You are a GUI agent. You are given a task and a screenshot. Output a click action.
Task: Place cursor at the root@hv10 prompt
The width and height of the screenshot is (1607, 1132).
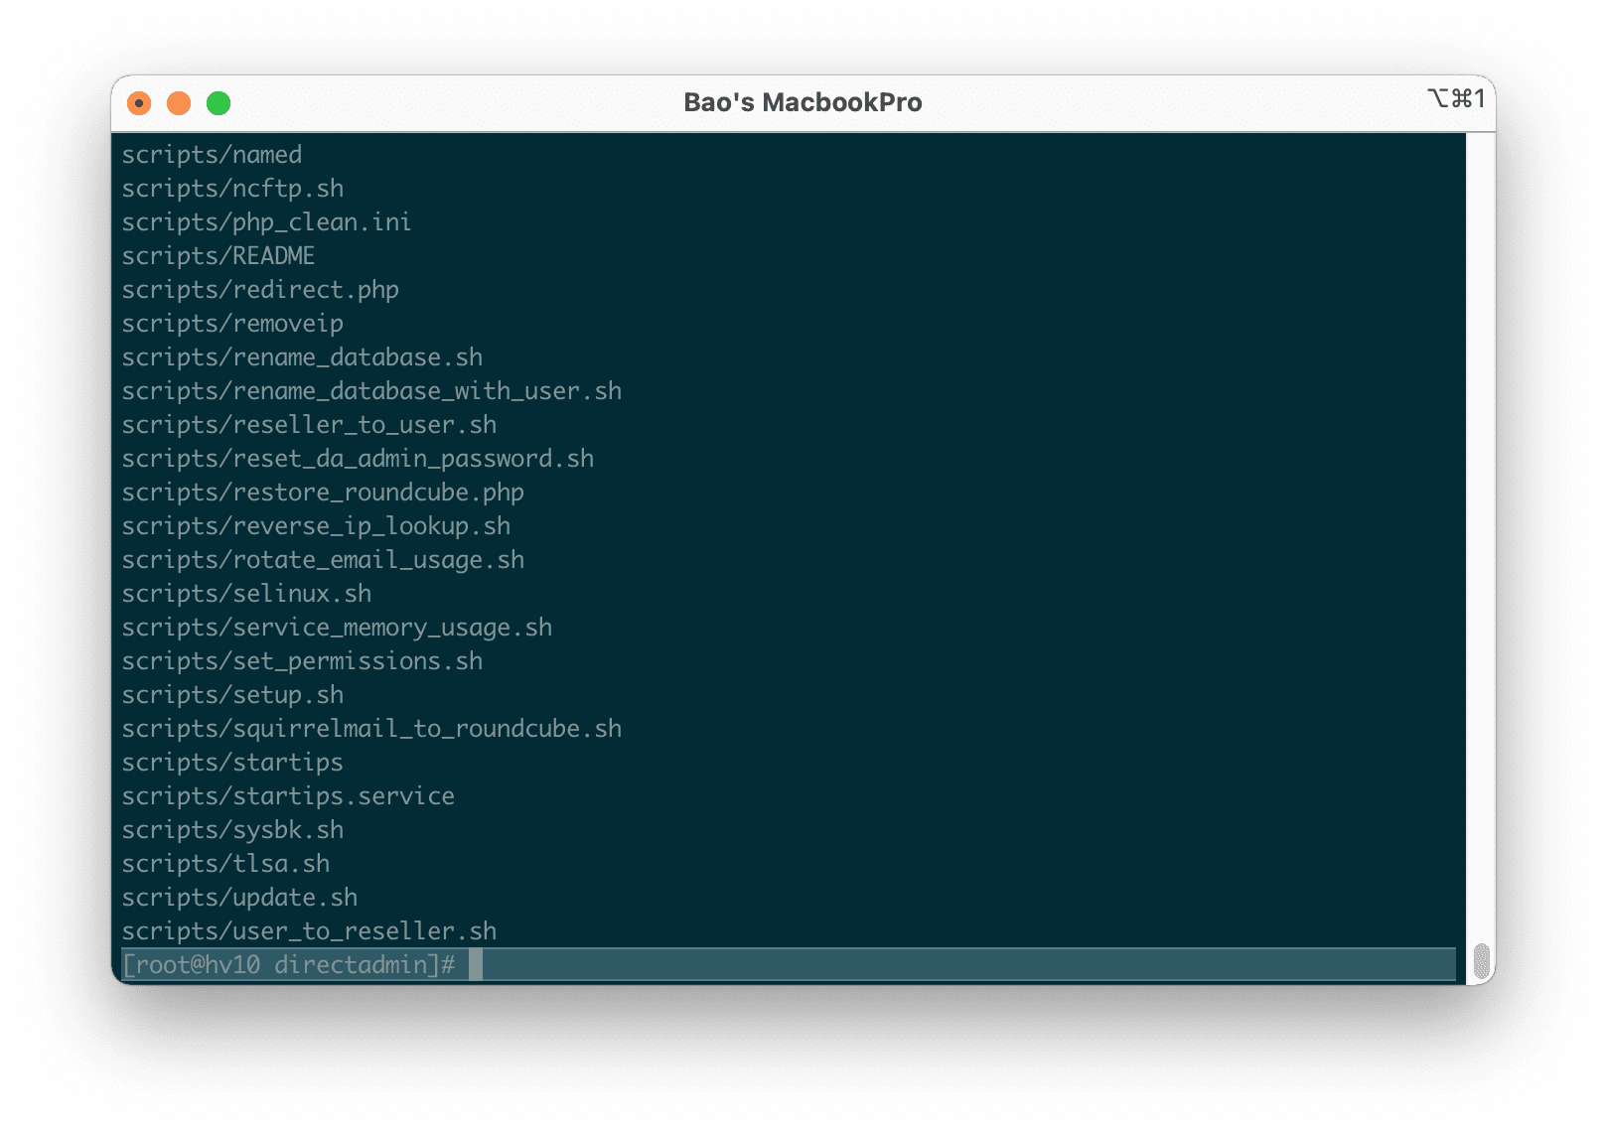point(288,963)
